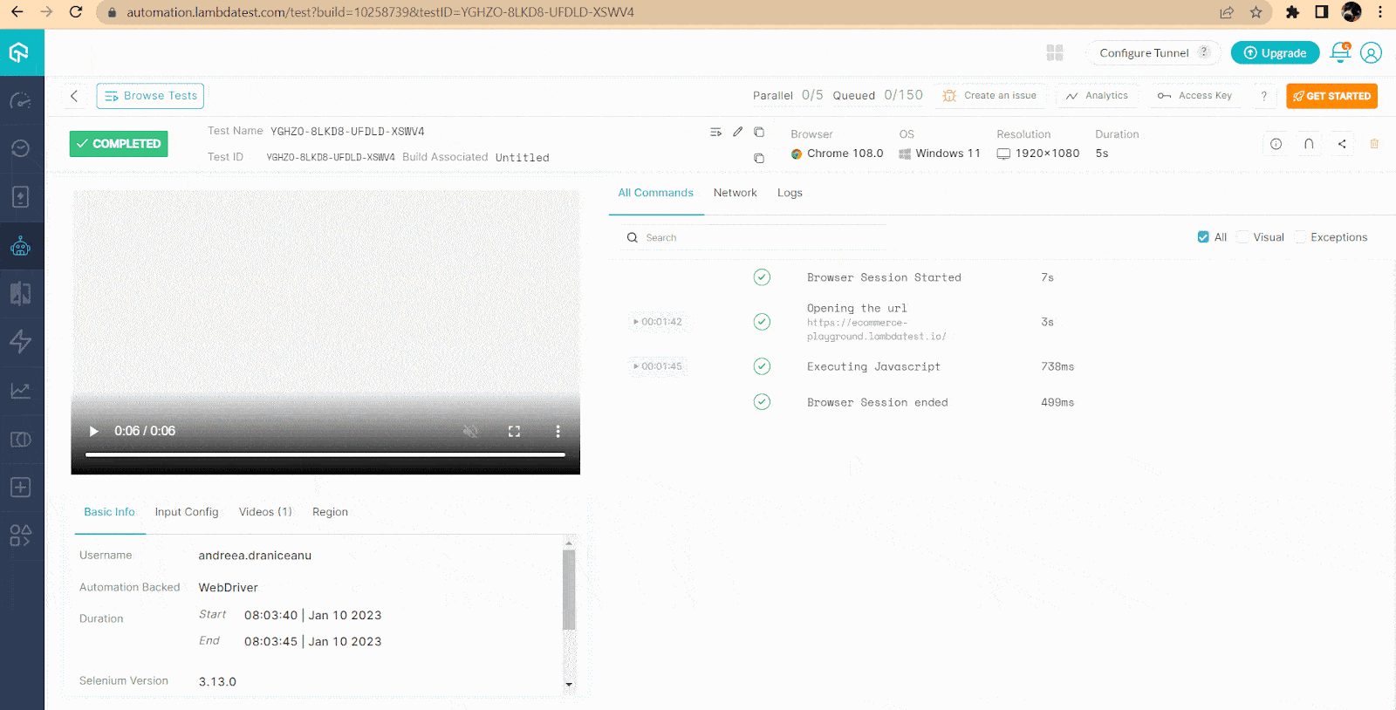Click the plus-box icon in sidebar

pos(20,488)
